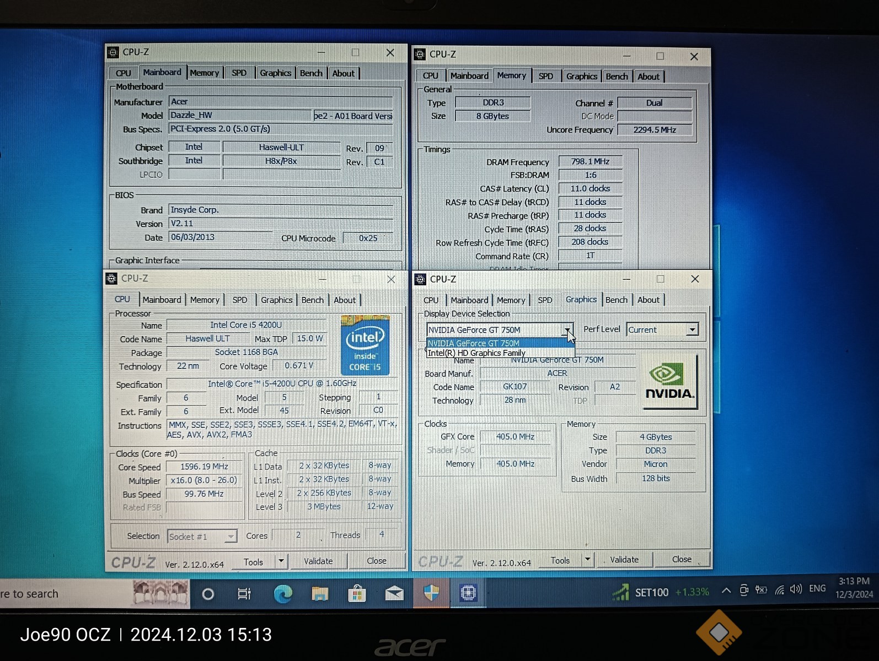The width and height of the screenshot is (879, 661).
Task: Open the Display Device Selection combo box arrow
Action: tap(567, 330)
